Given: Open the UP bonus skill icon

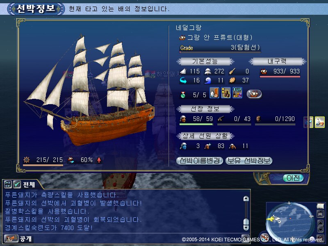Looking at the screenshot, I should click(x=237, y=93).
